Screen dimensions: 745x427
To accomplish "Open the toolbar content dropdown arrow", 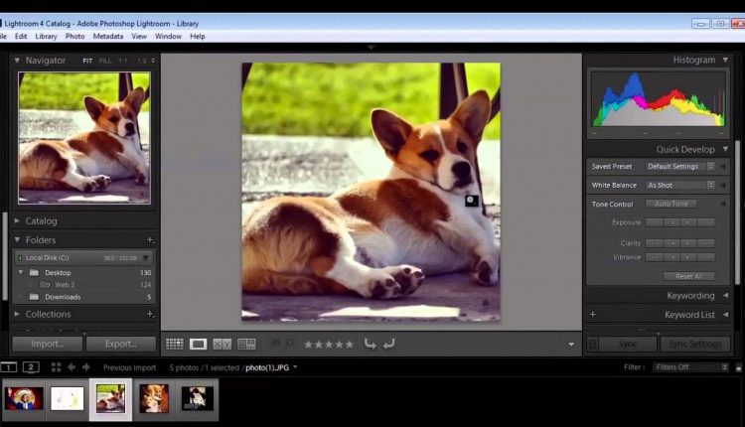I will (x=571, y=345).
